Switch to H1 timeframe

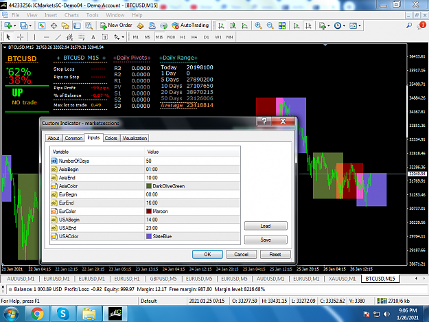coord(183,37)
